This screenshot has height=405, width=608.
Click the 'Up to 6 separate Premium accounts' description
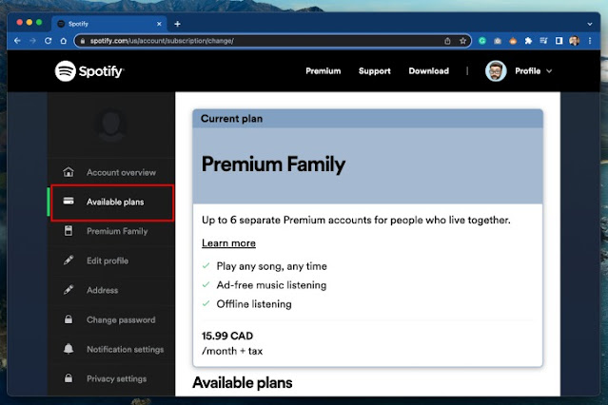pos(356,220)
